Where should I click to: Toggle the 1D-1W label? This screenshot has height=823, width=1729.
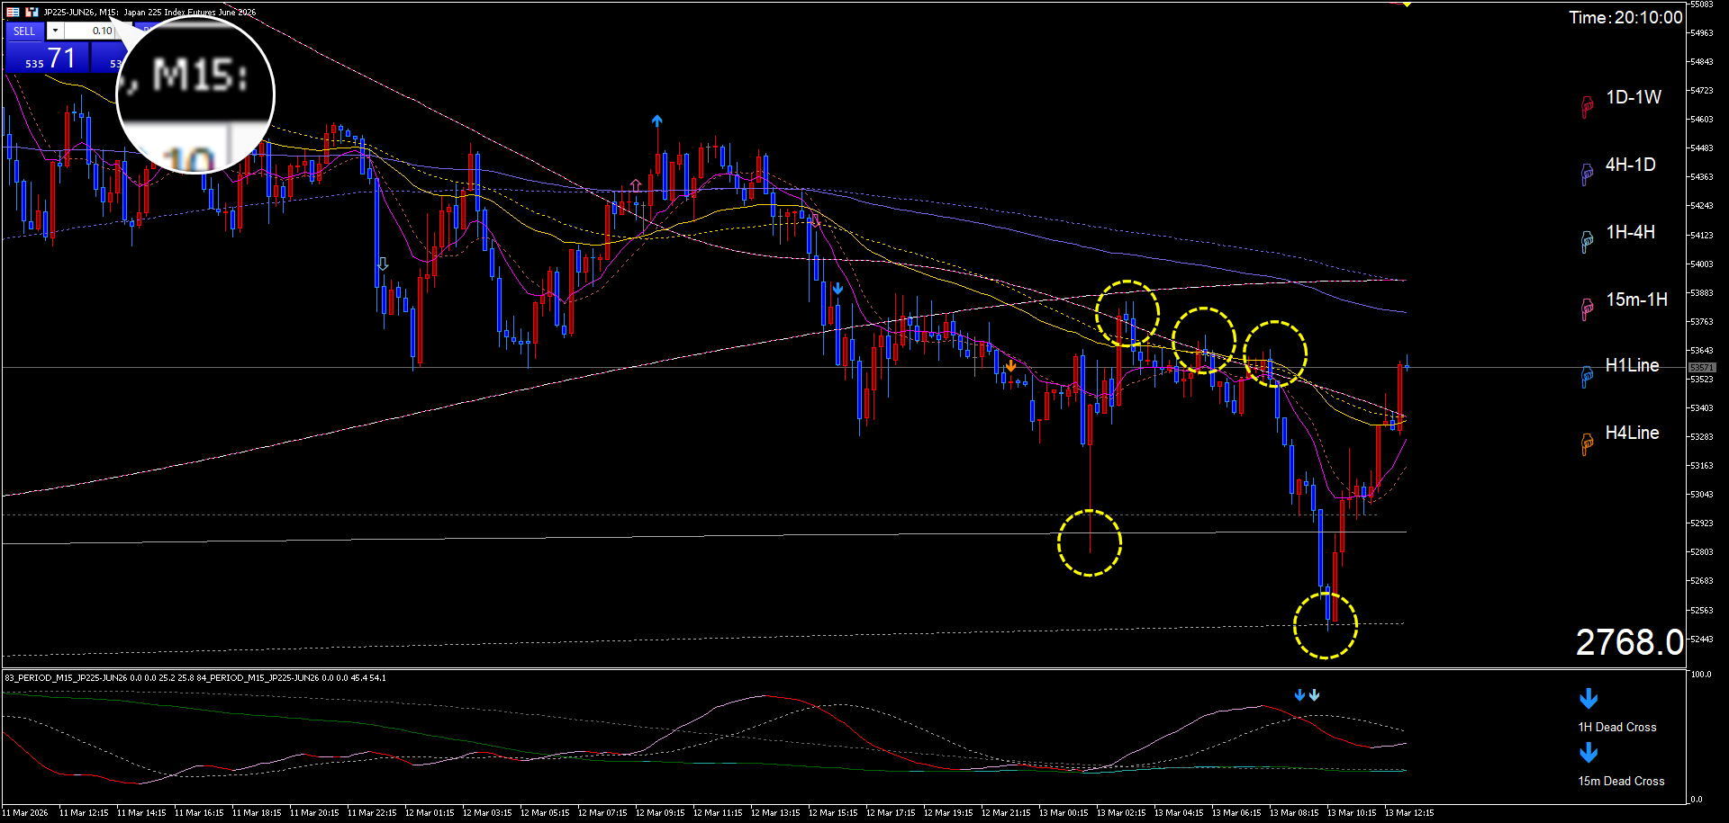(1634, 97)
